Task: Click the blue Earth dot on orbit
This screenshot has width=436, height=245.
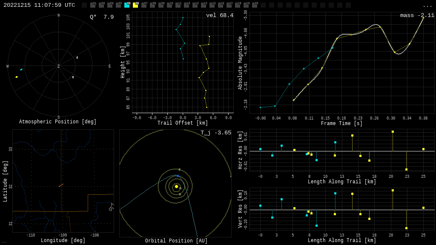Action: [x=178, y=176]
